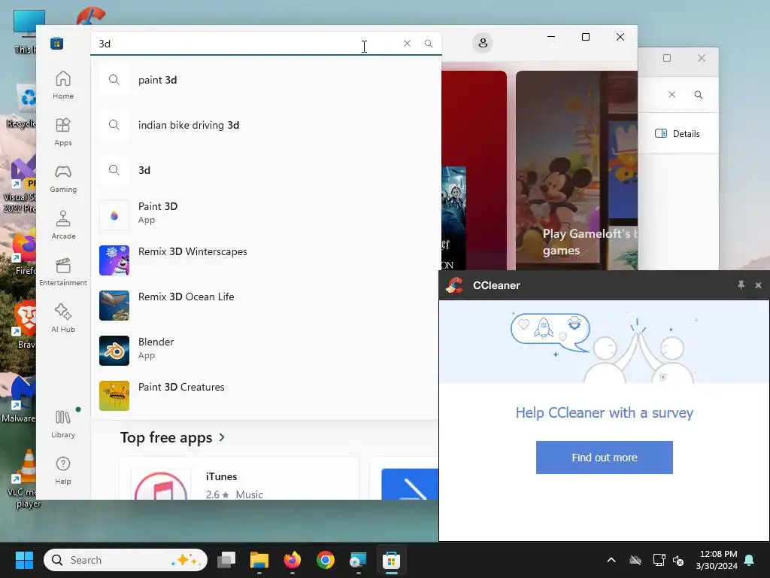Open the Apps section in Store sidebar

63,132
